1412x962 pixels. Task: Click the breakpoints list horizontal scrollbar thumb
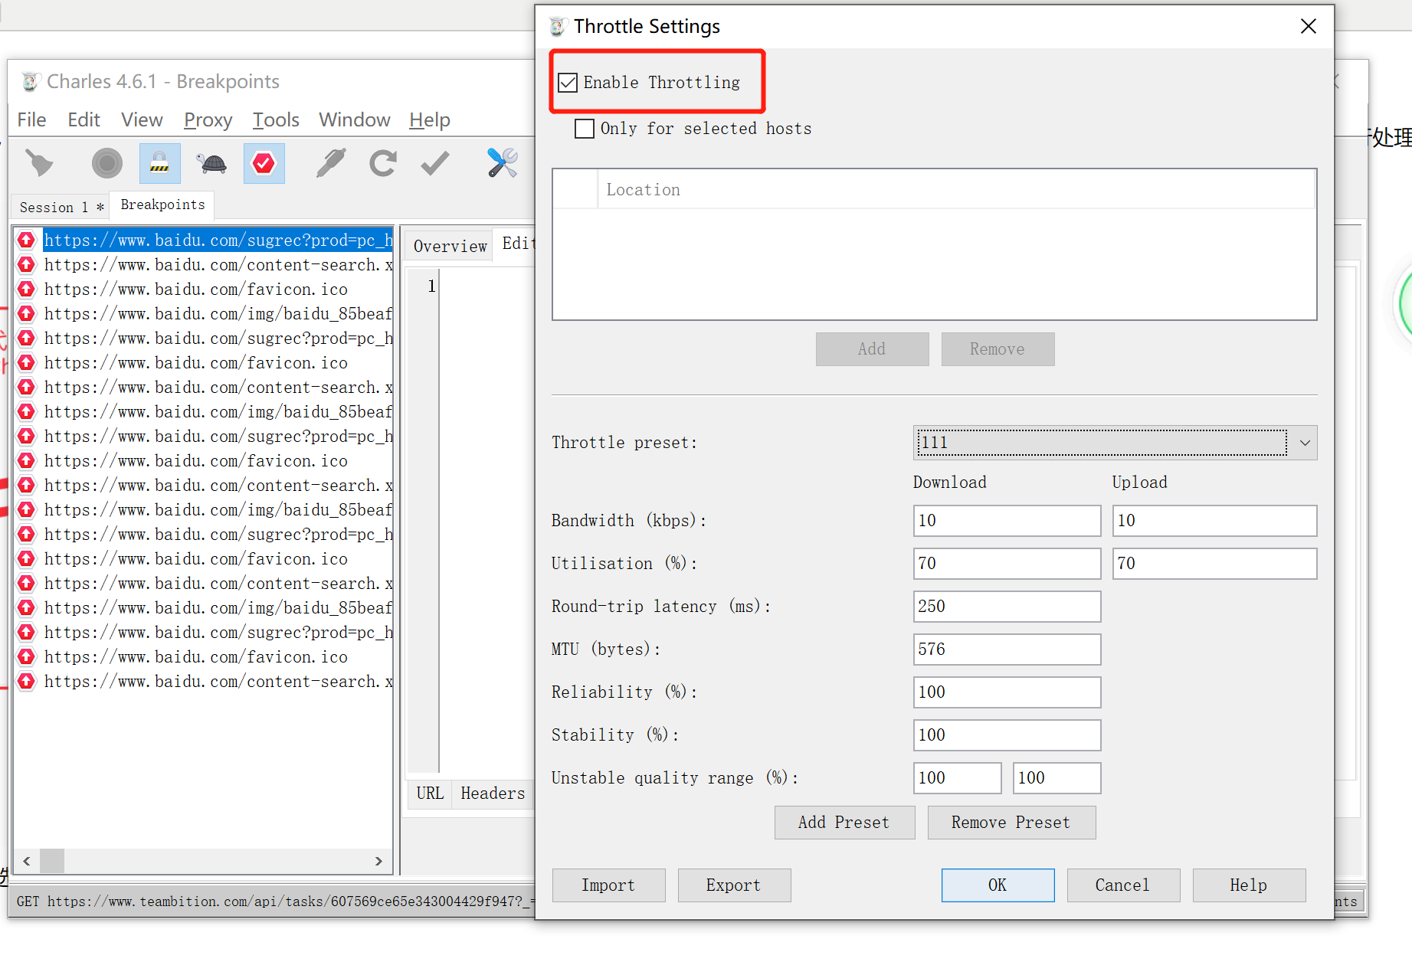(52, 861)
